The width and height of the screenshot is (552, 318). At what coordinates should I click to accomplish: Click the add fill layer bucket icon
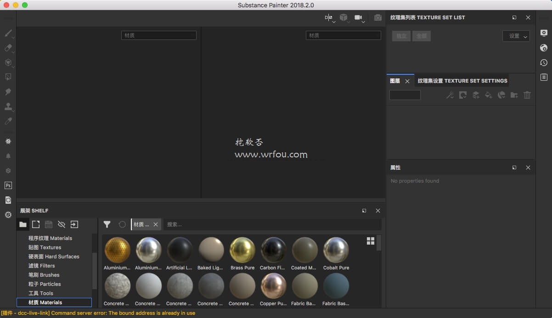pyautogui.click(x=489, y=95)
